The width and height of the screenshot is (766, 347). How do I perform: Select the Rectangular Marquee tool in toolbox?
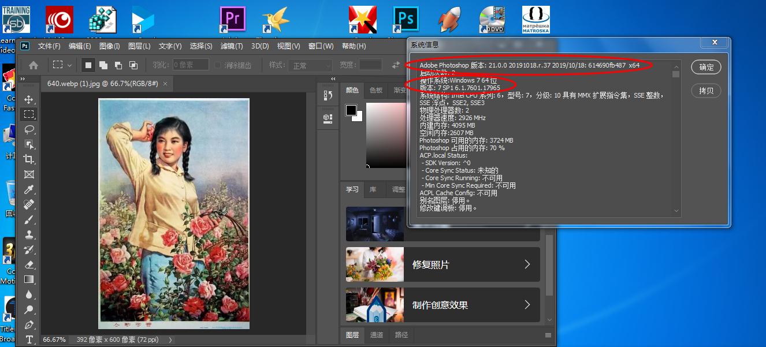tap(29, 114)
